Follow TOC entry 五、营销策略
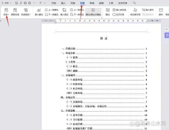Viewport: 169px width, 130px height. click(x=104, y=111)
